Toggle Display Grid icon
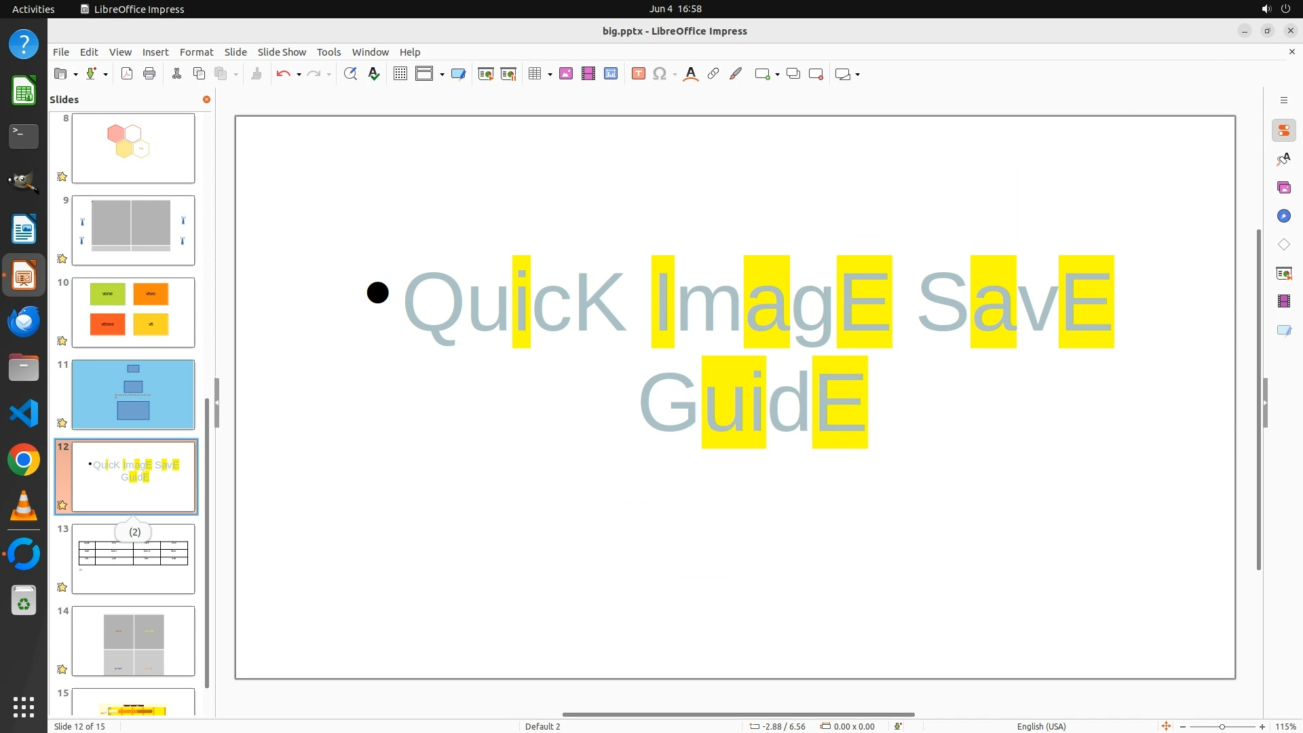The height and width of the screenshot is (733, 1303). click(400, 74)
